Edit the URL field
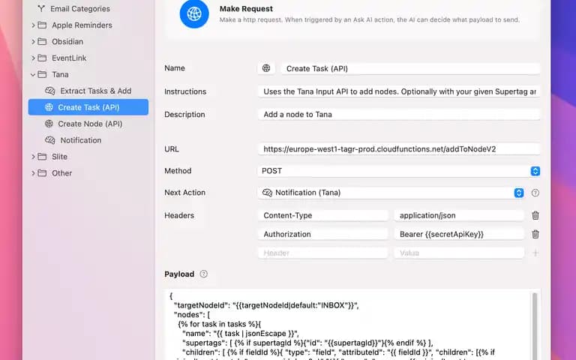 [398, 149]
